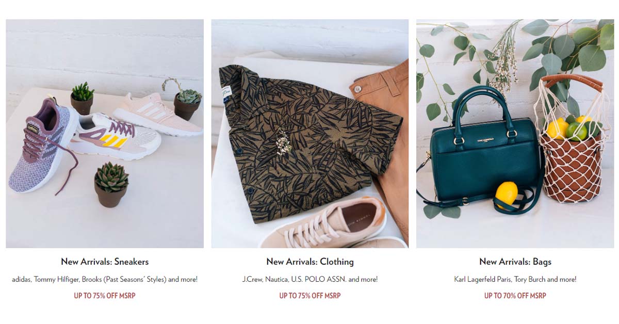Select the adidas, Tommy Hilfiger, Brooks brand text
Viewport: 619px width, 324px height.
105,280
